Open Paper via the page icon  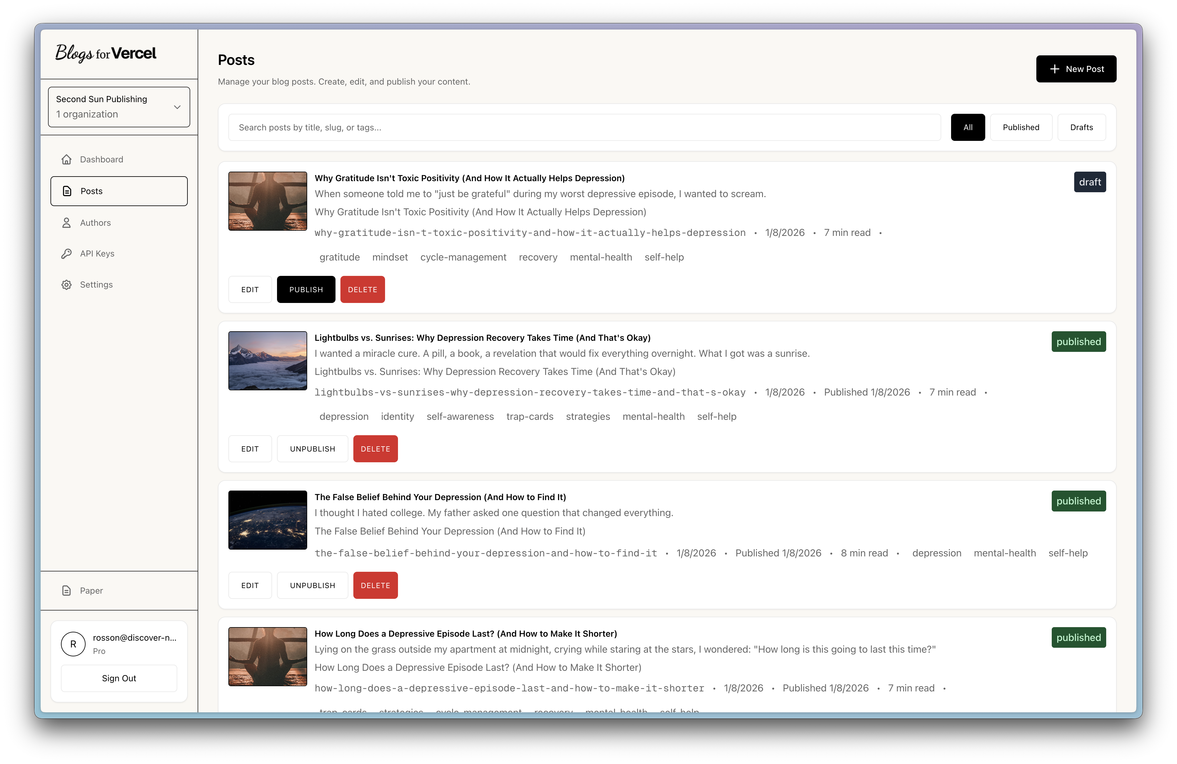67,590
